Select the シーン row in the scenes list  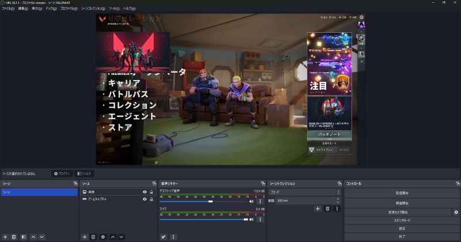tap(39, 192)
